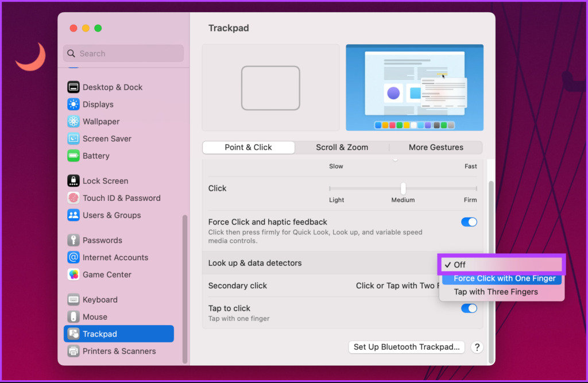Click the Mouse settings icon

coord(73,317)
